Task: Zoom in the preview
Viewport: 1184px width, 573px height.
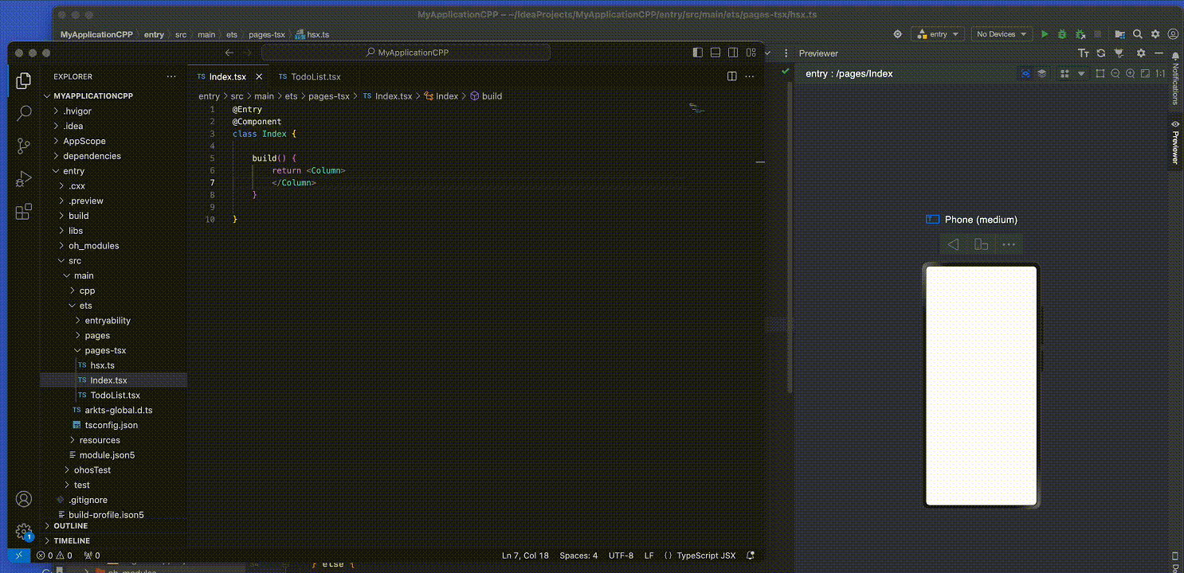Action: pos(1130,73)
